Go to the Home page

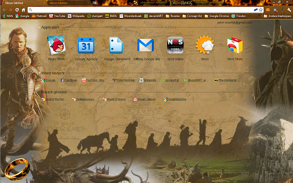(23, 10)
